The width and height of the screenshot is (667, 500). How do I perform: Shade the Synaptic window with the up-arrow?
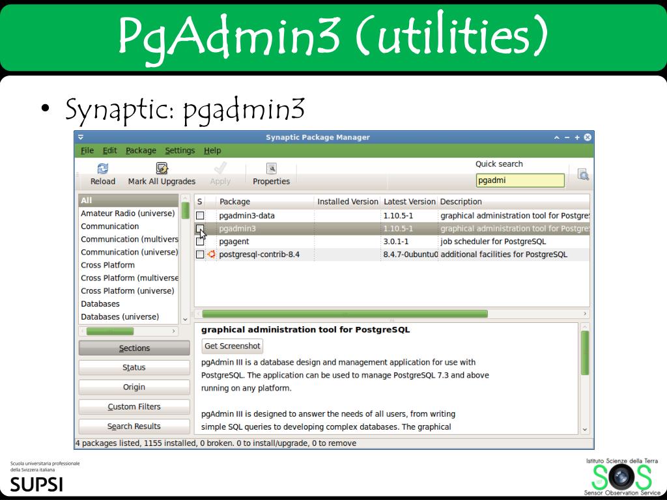pos(556,137)
